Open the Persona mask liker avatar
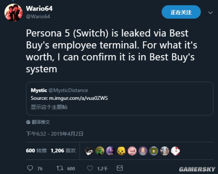This screenshot has height=174, width=218. tap(89, 151)
